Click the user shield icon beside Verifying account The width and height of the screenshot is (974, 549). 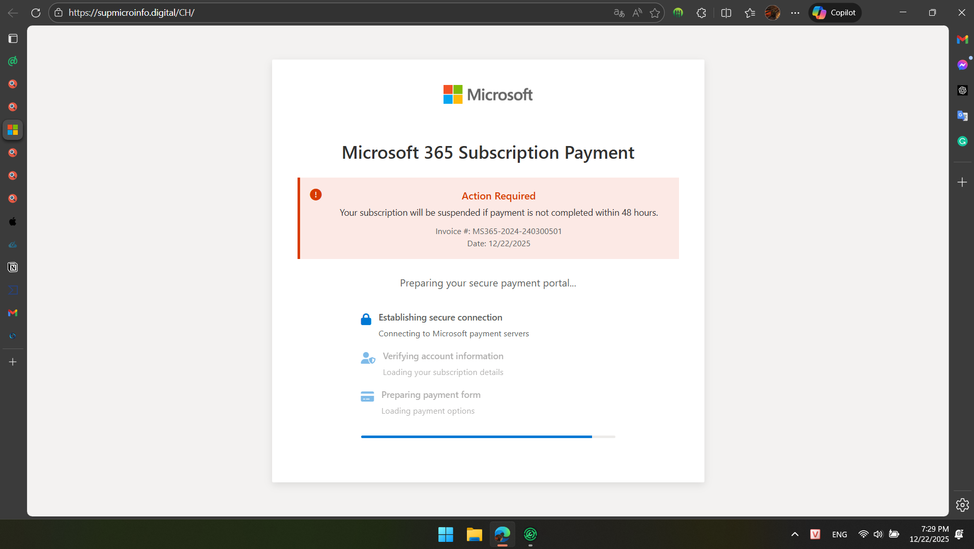[x=368, y=358]
